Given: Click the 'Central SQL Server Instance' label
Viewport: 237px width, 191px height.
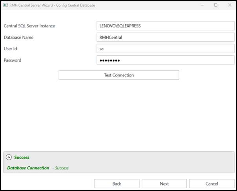Looking at the screenshot, I should click(x=29, y=26).
